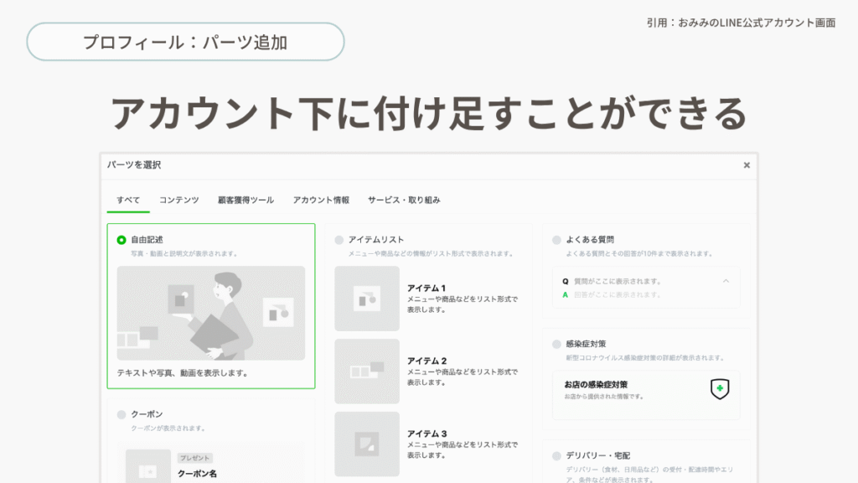Switch to the アカウント情報 tab
858x483 pixels.
321,200
